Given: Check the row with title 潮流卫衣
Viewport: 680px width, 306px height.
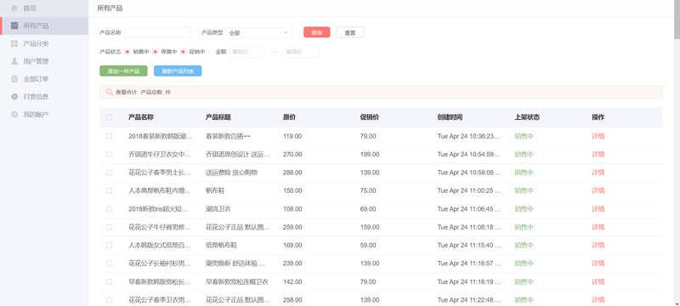Looking at the screenshot, I should tap(109, 209).
